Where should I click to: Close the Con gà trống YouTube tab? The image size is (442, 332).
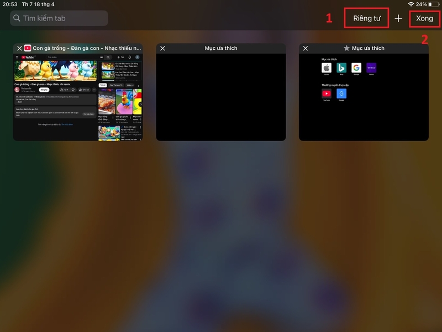tap(19, 48)
